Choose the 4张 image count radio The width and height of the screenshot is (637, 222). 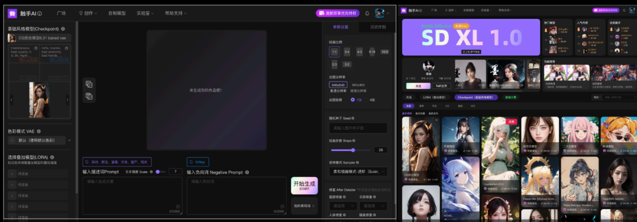point(366,100)
